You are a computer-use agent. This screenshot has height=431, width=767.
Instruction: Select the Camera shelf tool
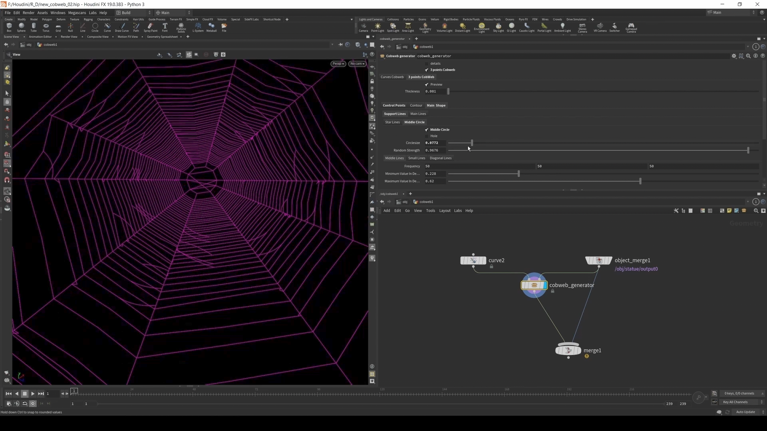click(x=363, y=27)
